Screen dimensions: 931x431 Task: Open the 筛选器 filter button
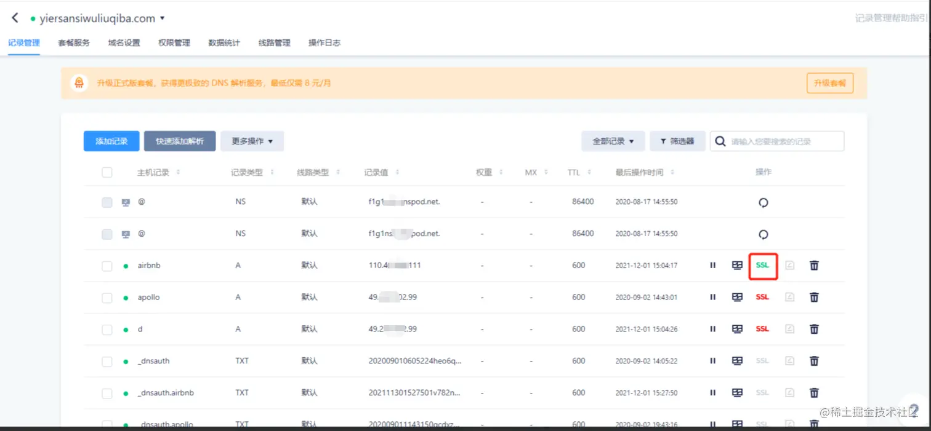(677, 141)
